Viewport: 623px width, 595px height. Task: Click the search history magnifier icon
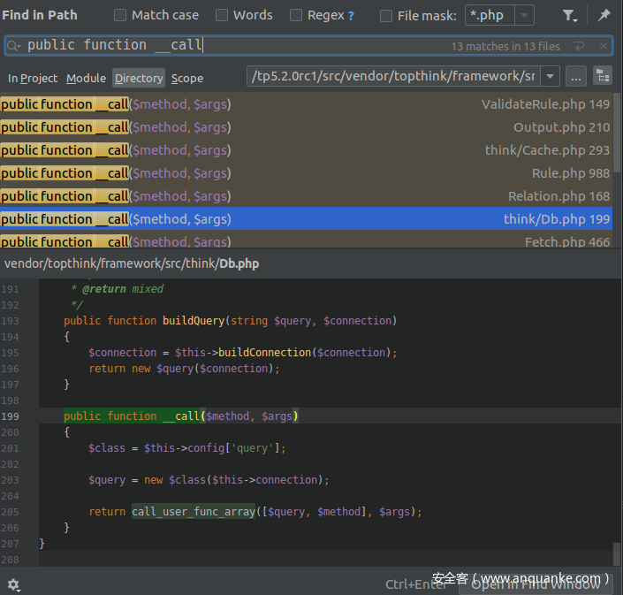tap(14, 46)
